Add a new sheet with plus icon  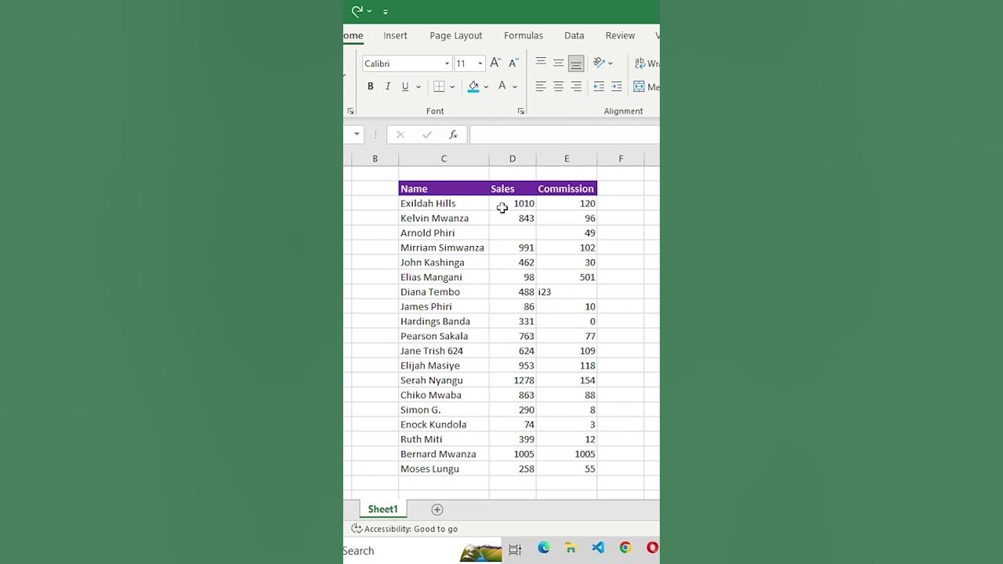click(x=437, y=510)
